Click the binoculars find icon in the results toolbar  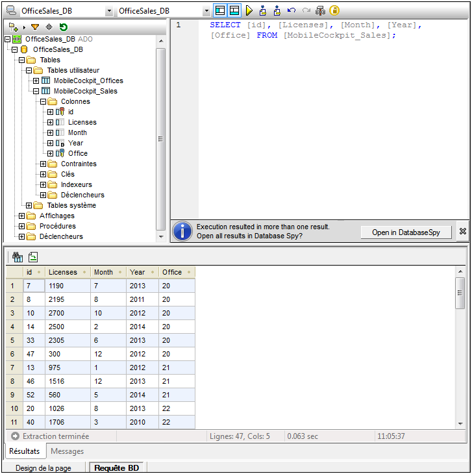pyautogui.click(x=18, y=256)
